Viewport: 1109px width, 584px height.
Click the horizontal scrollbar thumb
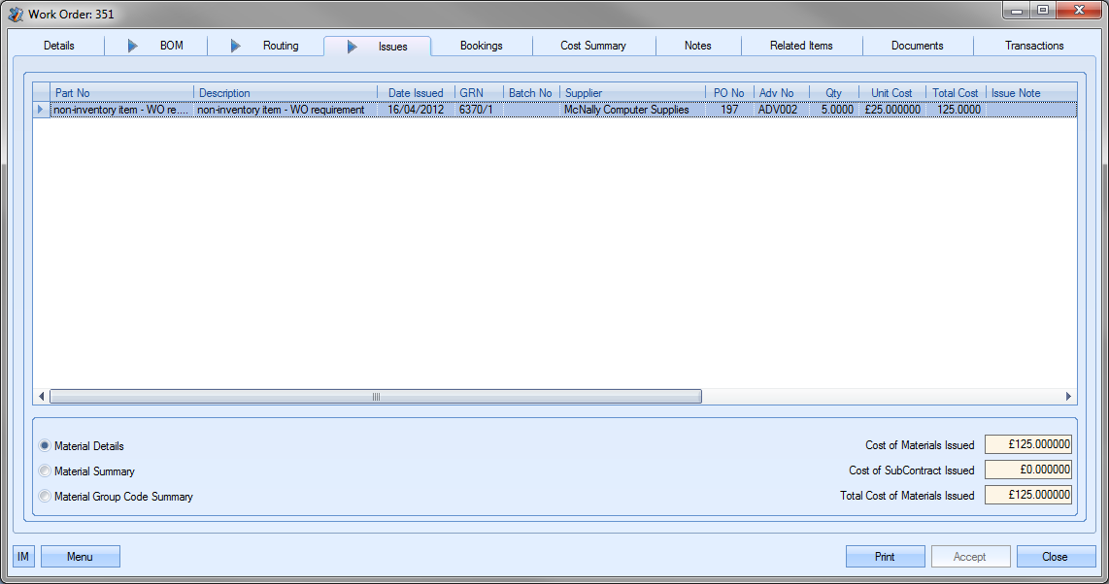[x=375, y=397]
